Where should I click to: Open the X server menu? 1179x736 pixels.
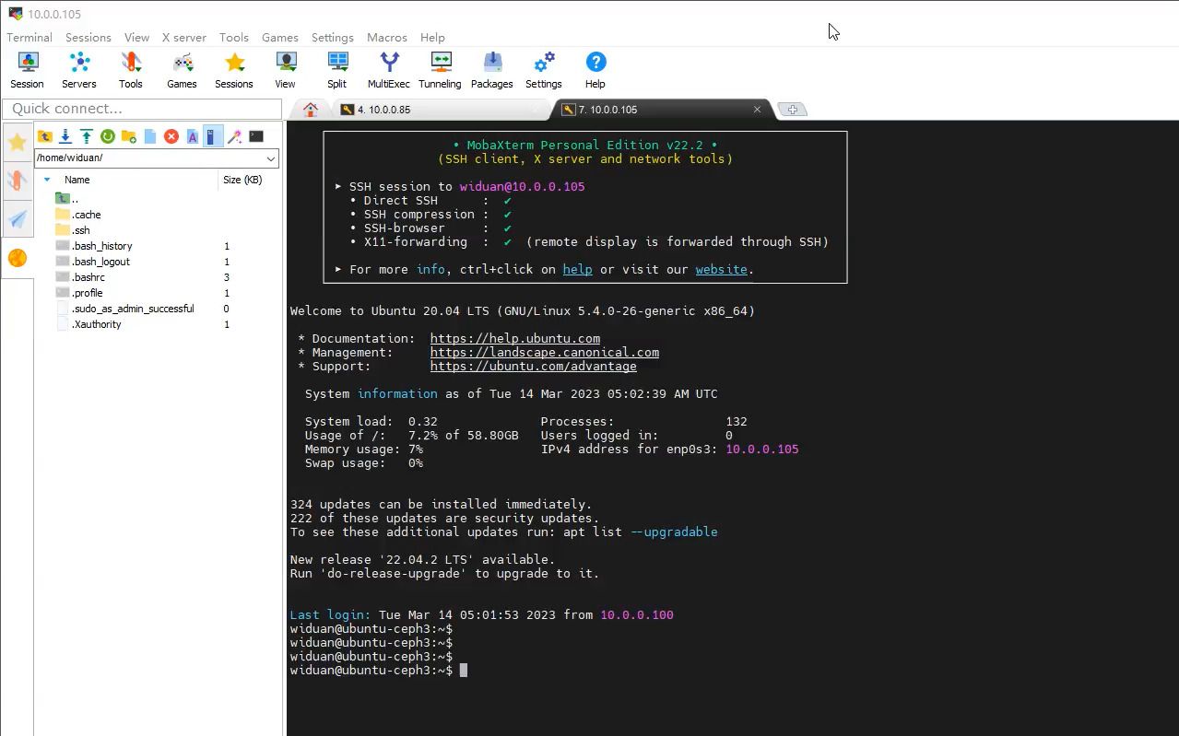184,38
